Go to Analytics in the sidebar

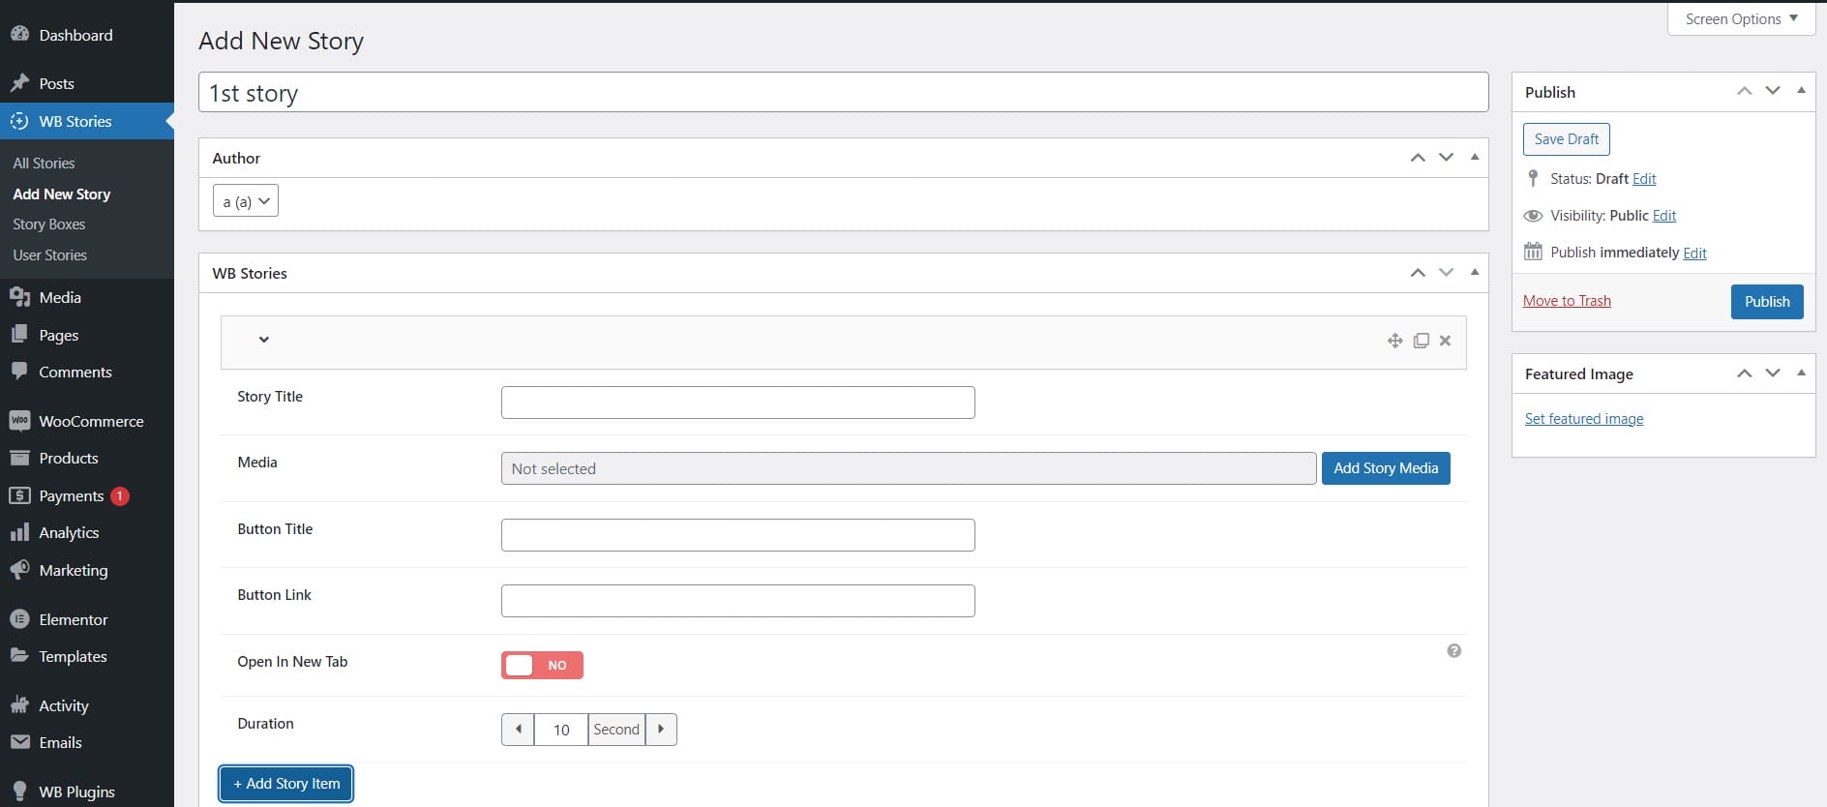(x=69, y=532)
